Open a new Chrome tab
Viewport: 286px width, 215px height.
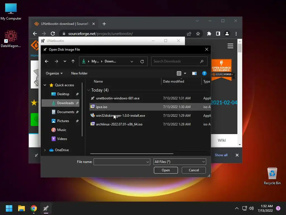click(104, 24)
